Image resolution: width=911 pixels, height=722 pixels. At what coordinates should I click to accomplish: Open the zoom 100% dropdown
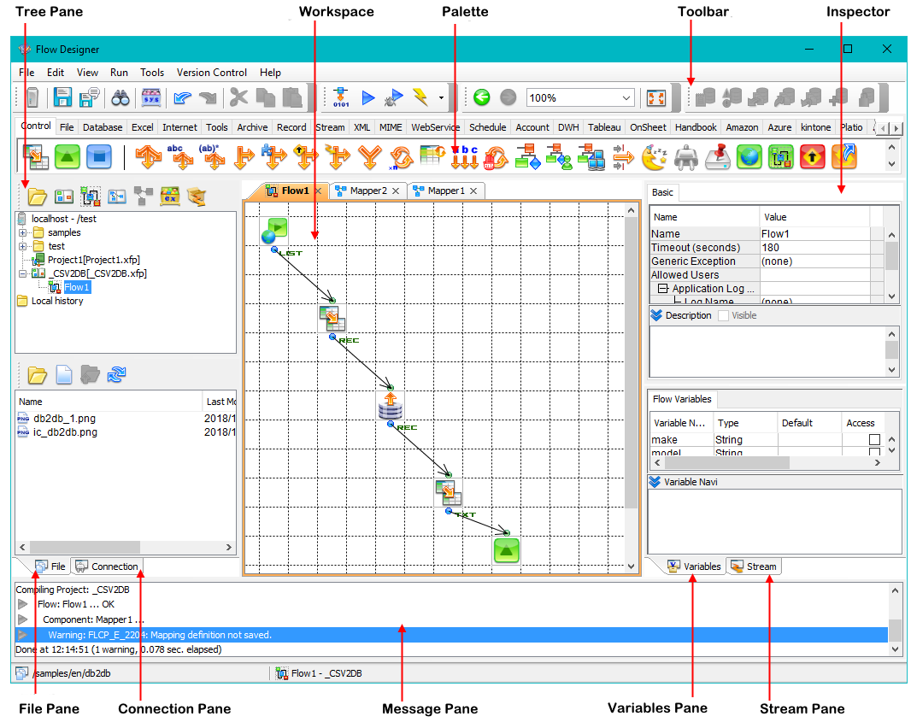click(x=626, y=98)
